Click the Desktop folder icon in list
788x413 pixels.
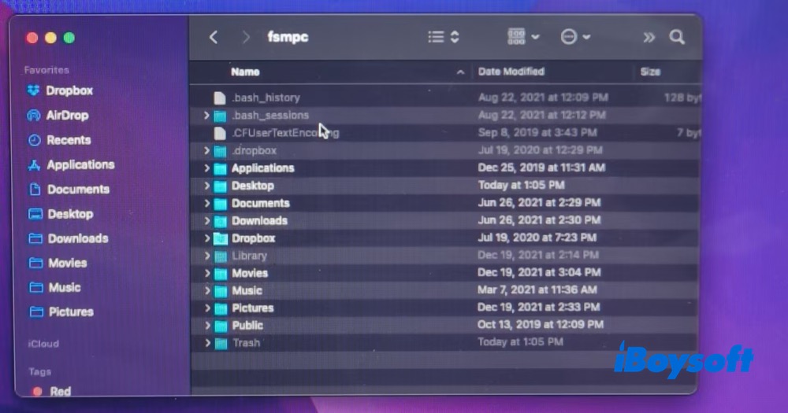220,186
